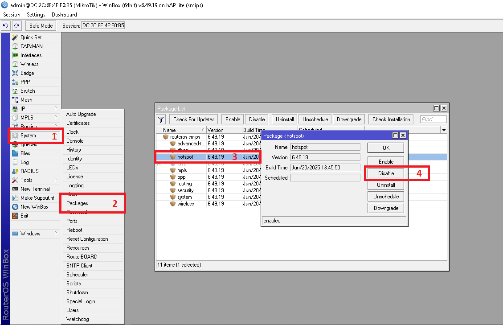Click the Find search field in Package List
The height and width of the screenshot is (325, 503).
click(x=433, y=119)
